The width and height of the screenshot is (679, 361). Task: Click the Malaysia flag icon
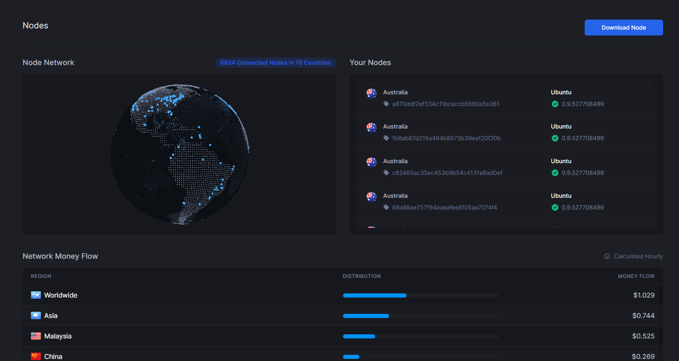click(36, 336)
